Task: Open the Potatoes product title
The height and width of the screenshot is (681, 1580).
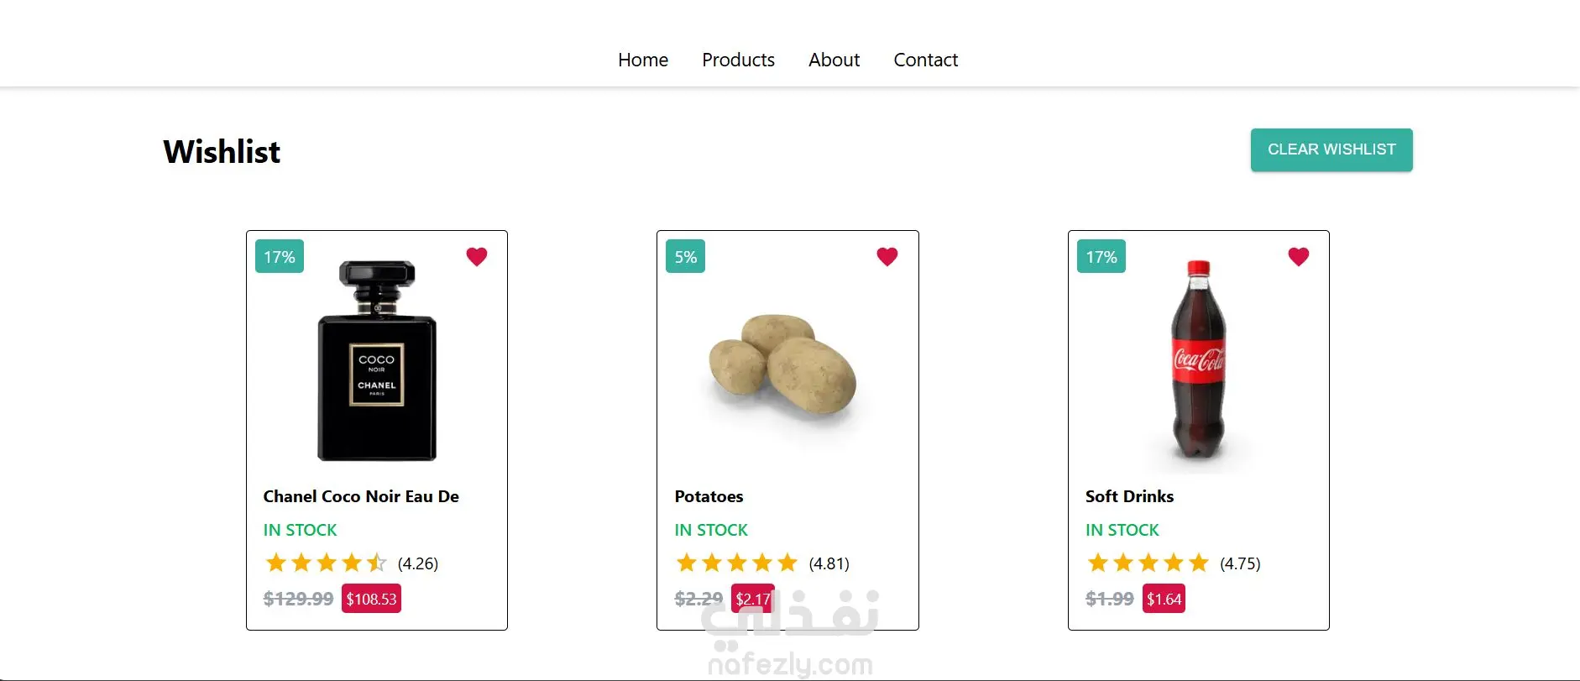Action: (x=709, y=496)
